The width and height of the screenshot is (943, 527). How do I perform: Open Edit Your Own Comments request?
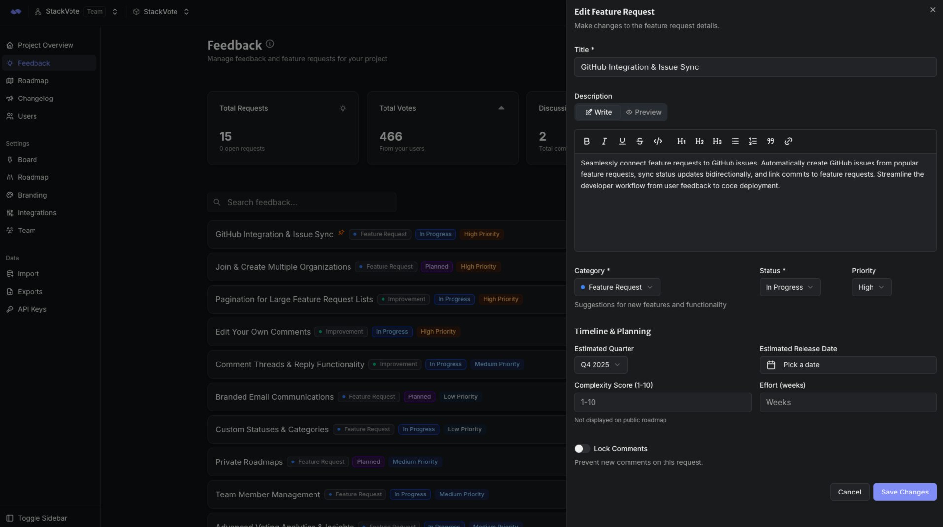pyautogui.click(x=263, y=332)
